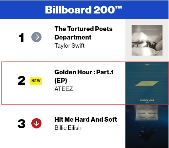Image resolution: width=169 pixels, height=148 pixels.
Task: Open the Hit Me Hard And Soft cover
Action: pyautogui.click(x=147, y=126)
